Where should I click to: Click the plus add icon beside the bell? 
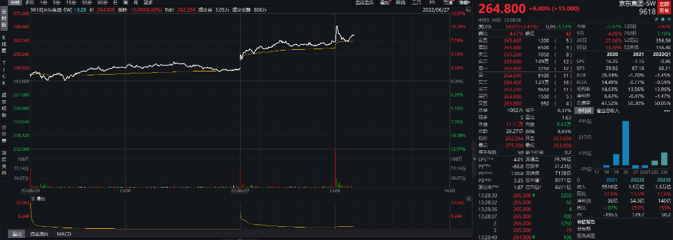[x=669, y=20]
